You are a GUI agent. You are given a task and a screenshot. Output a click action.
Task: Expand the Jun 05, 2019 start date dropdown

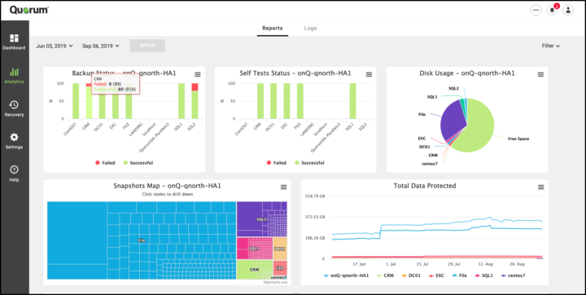point(55,46)
